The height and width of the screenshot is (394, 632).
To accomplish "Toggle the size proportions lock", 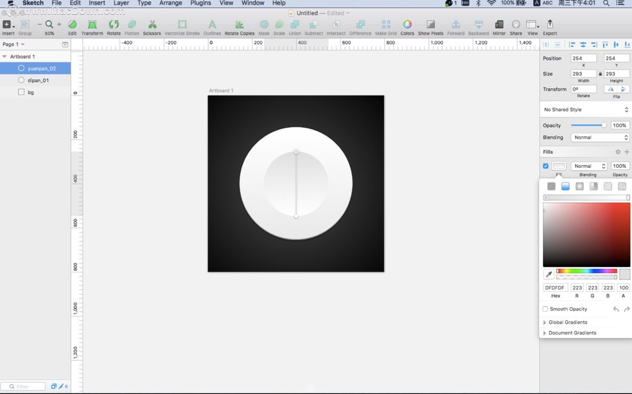I will 600,73.
